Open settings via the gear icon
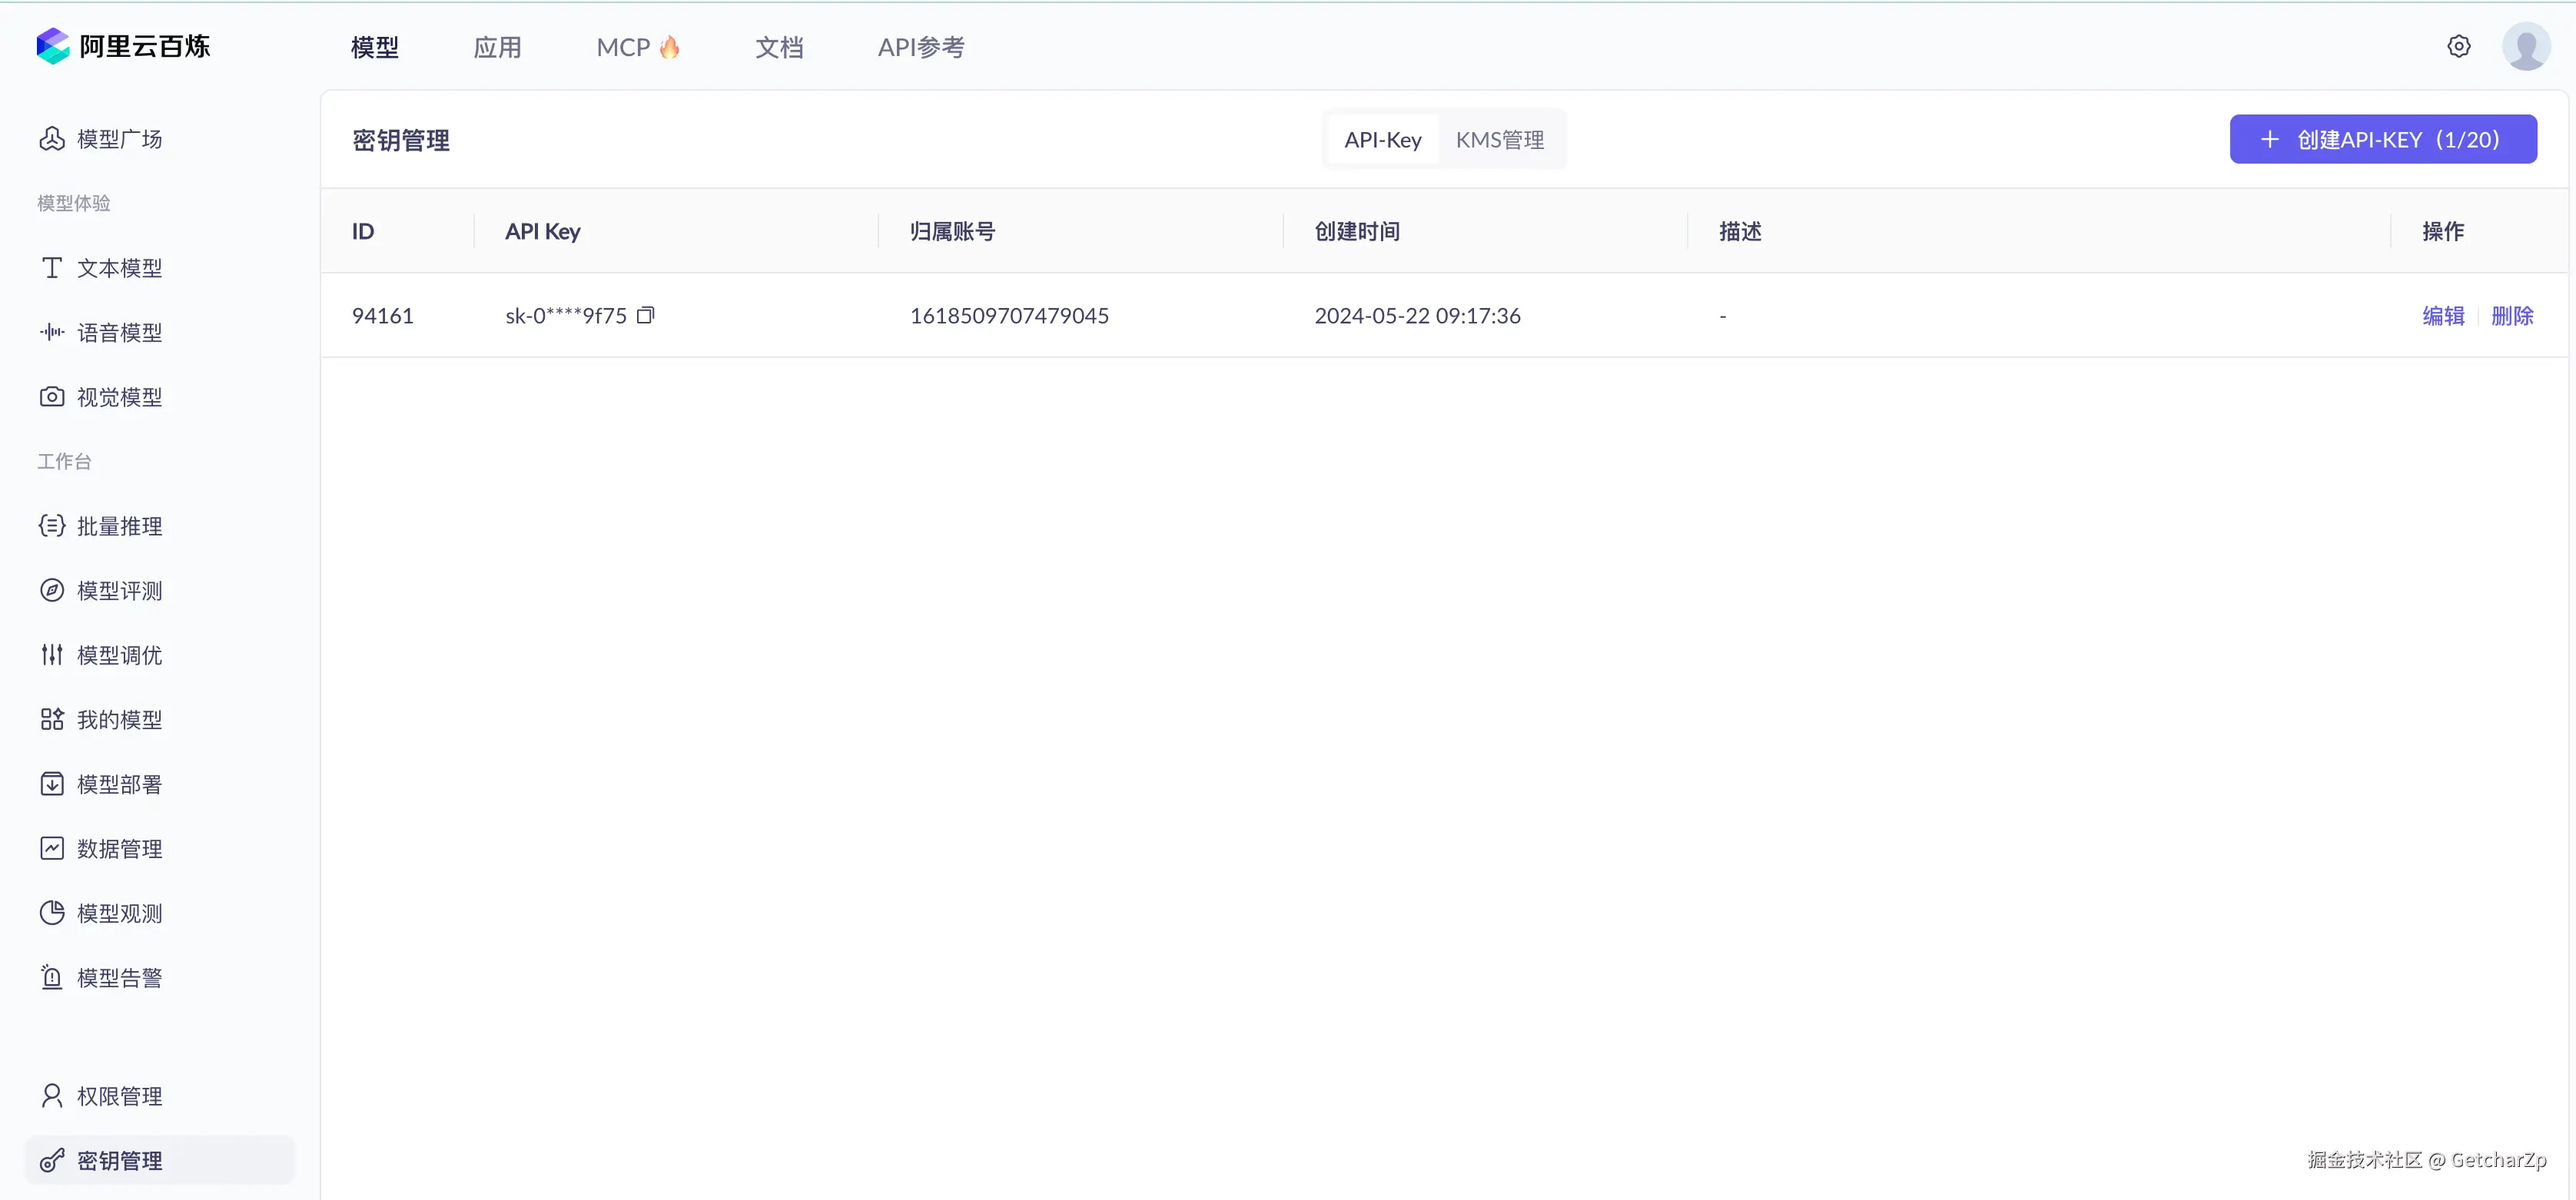The width and height of the screenshot is (2576, 1200). [2458, 46]
